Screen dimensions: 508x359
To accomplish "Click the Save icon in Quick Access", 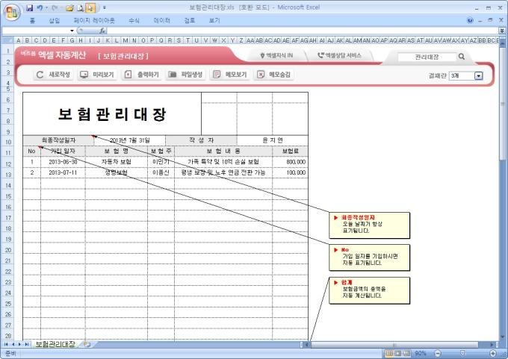I will coord(29,7).
